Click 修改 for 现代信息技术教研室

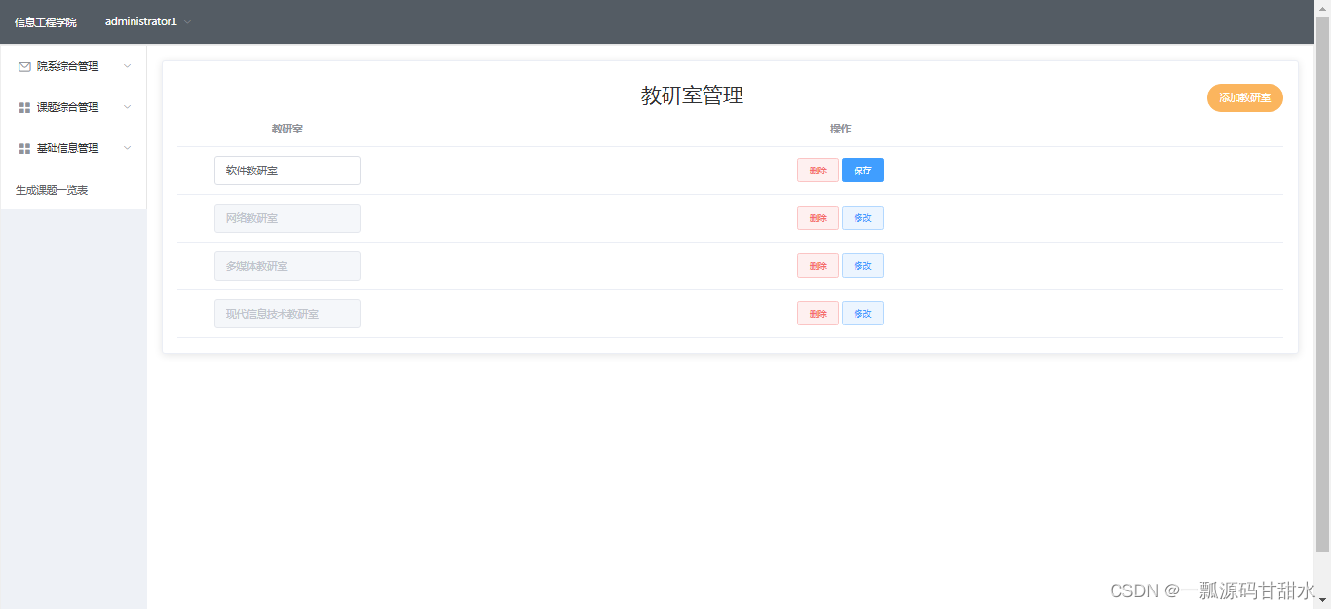pyautogui.click(x=862, y=313)
